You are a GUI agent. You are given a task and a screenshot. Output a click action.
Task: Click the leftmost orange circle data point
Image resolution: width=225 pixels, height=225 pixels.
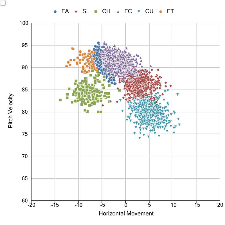[67, 66]
